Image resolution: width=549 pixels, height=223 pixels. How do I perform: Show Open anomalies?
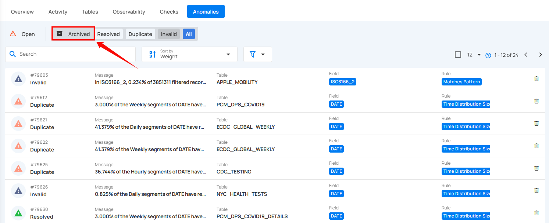(x=22, y=34)
